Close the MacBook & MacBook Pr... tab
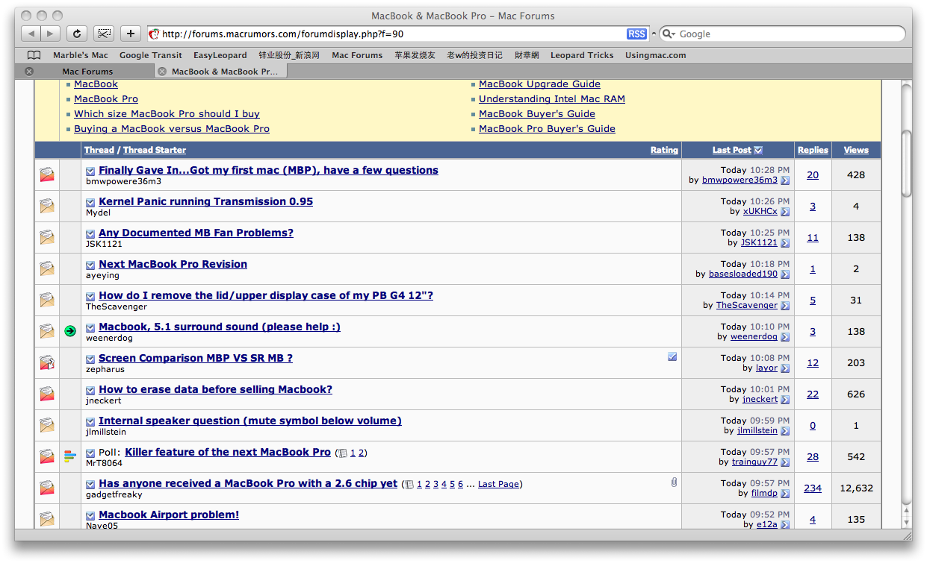Screen dimensions: 927x563 (x=162, y=72)
